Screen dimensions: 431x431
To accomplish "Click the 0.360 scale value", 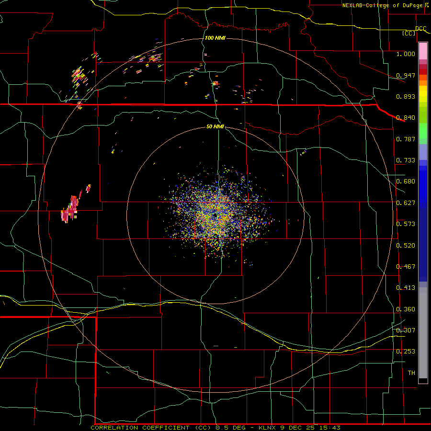I will (406, 309).
